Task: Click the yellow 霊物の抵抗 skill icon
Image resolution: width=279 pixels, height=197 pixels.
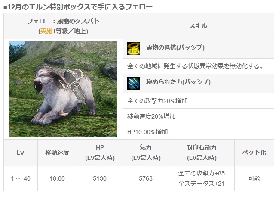Action: point(134,49)
